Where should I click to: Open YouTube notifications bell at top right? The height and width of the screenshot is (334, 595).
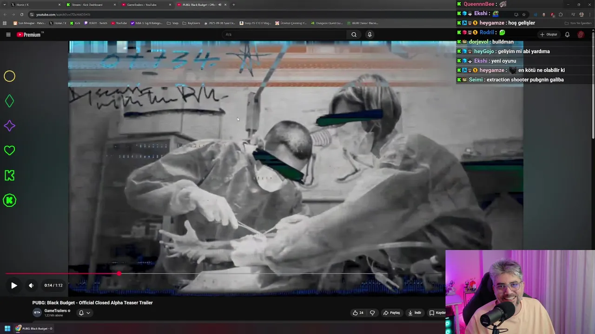(x=567, y=34)
